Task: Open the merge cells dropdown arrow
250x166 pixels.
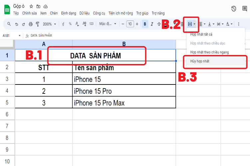Action: pos(194,24)
